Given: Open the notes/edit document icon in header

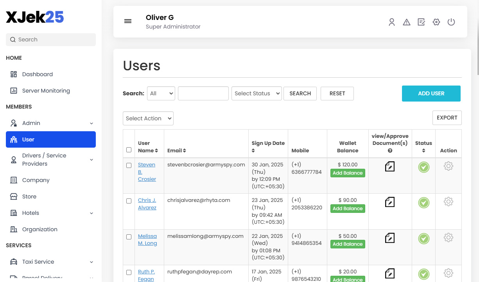Looking at the screenshot, I should [x=421, y=22].
